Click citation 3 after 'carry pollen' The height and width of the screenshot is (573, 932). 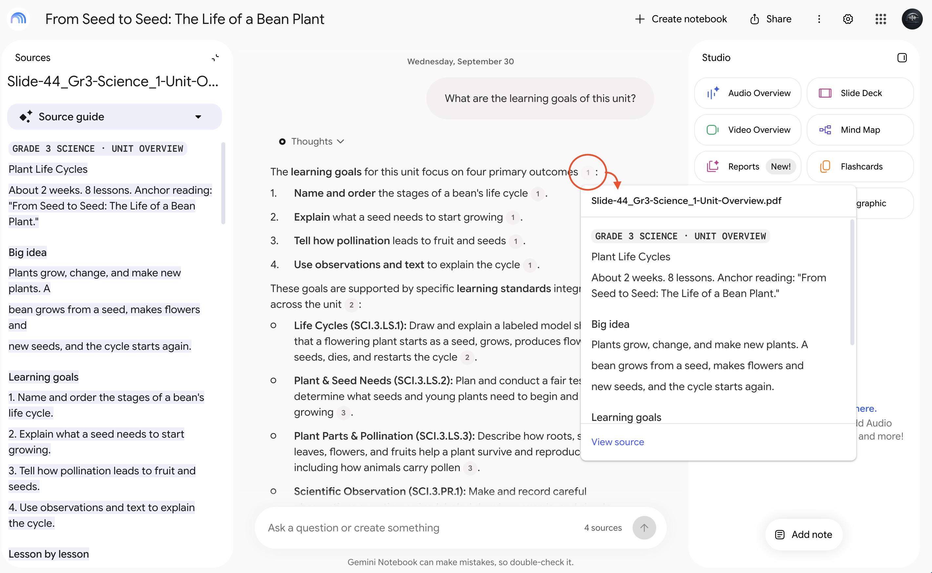[x=470, y=468]
